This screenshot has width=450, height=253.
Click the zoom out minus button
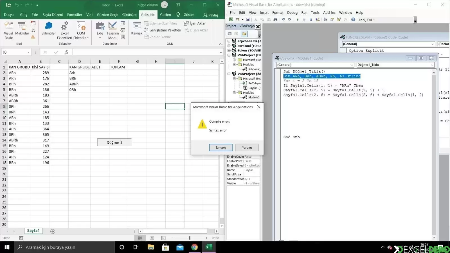coord(172,238)
